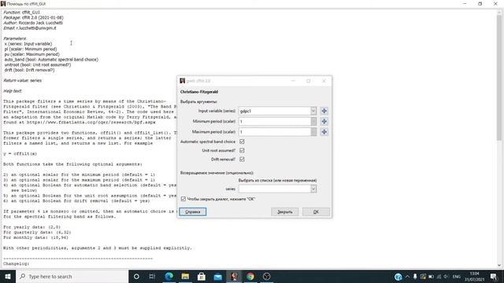Toggle close dialog on OK checkbox
The image size is (504, 283).
pyautogui.click(x=183, y=199)
